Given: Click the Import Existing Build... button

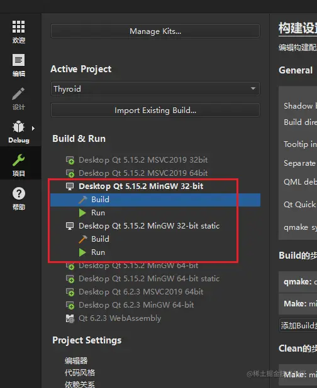Looking at the screenshot, I should 155,110.
